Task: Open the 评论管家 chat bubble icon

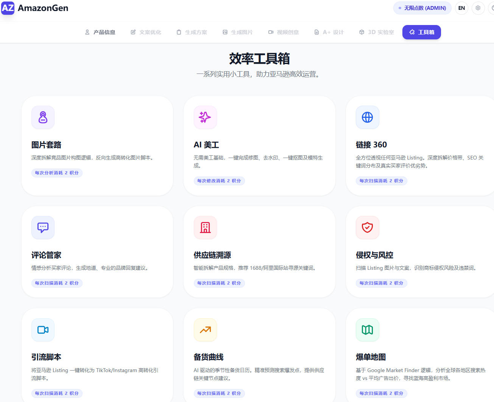Action: click(43, 227)
